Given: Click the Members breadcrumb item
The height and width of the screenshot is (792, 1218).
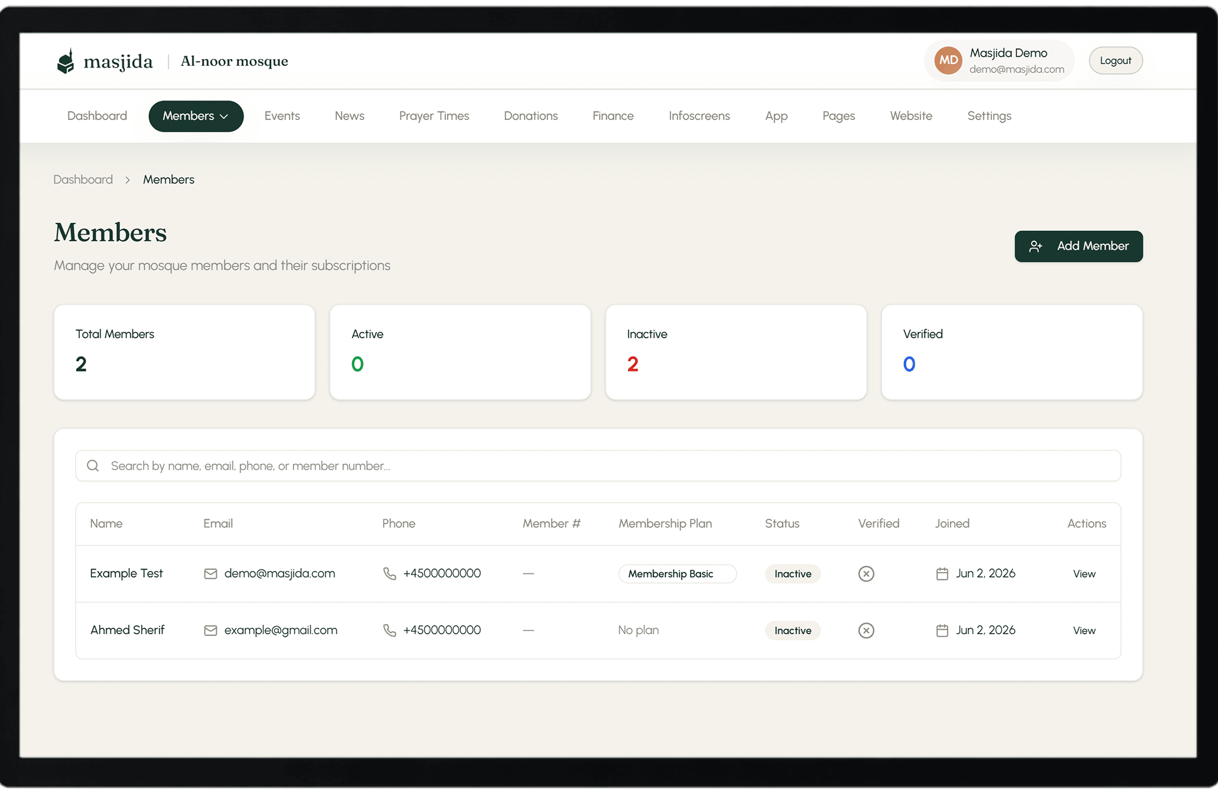Looking at the screenshot, I should (x=169, y=180).
